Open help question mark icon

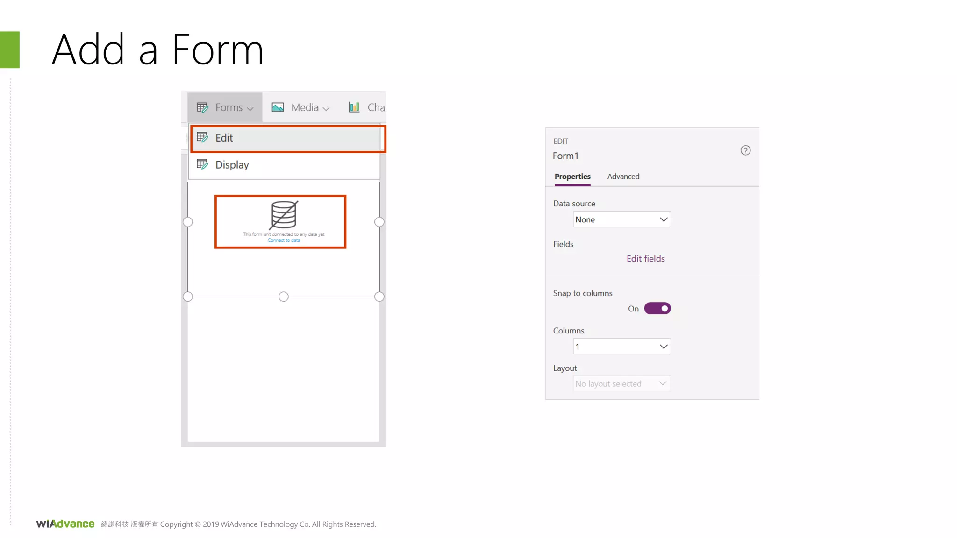(745, 150)
